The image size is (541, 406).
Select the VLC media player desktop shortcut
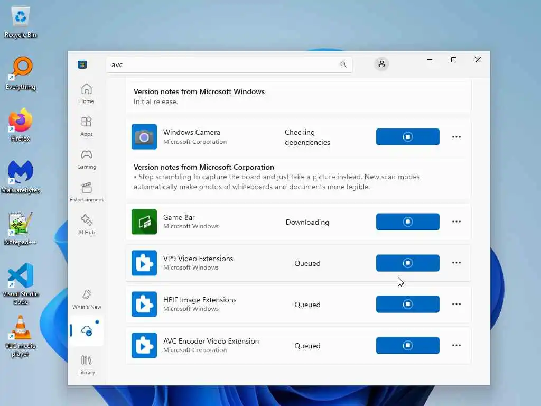(x=21, y=336)
